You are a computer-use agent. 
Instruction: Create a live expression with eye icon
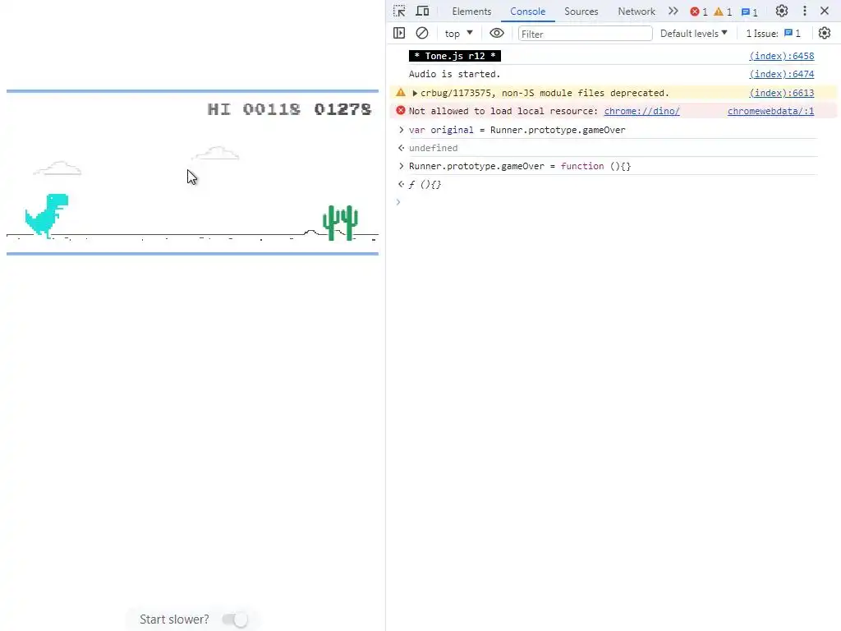(497, 33)
